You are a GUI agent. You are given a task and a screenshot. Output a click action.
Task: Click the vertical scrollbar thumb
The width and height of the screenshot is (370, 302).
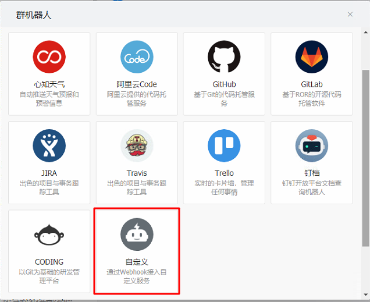[x=366, y=158]
